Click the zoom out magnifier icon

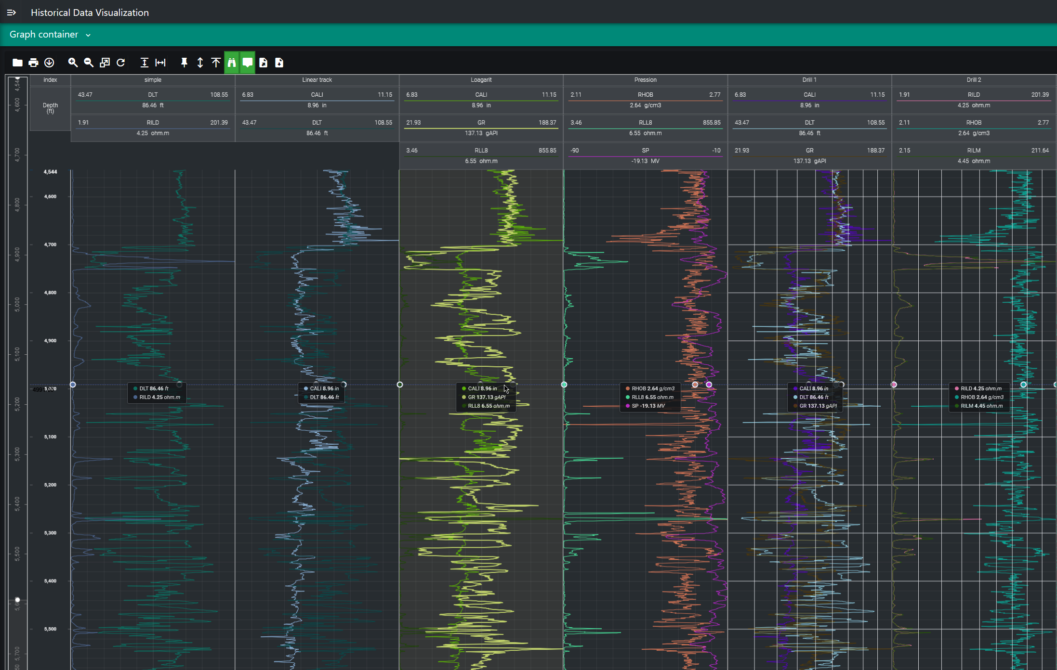point(89,63)
